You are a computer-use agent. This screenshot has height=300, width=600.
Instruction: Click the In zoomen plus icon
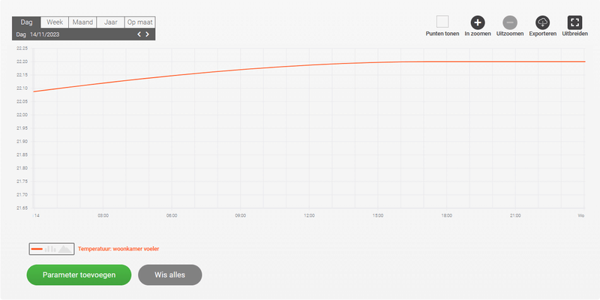tap(478, 22)
